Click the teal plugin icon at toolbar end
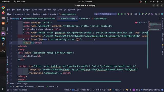Screen dimensions: 164x92 [x=162, y=14]
